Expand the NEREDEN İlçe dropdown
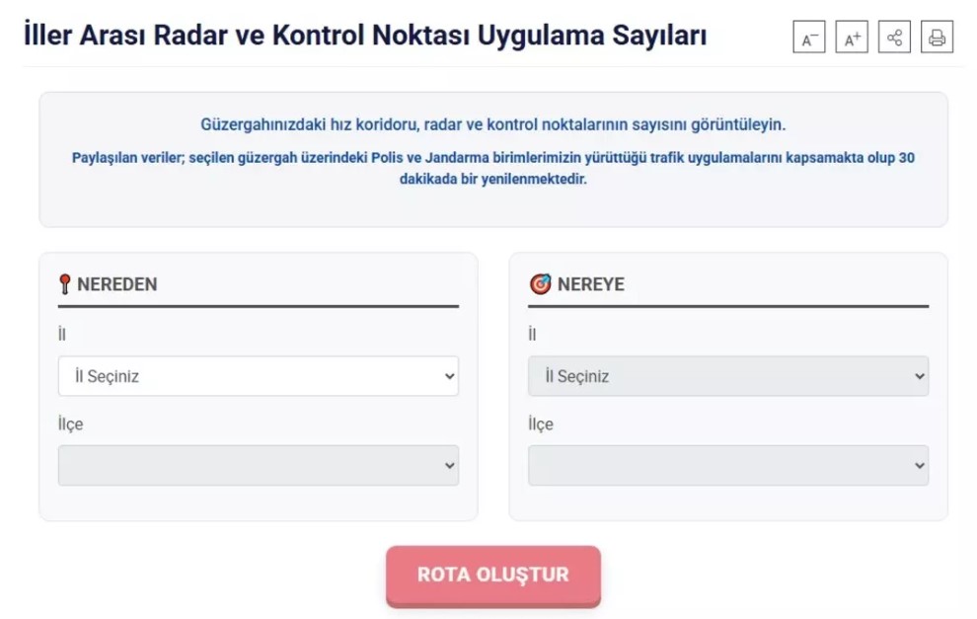This screenshot has width=977, height=619. coord(259,464)
